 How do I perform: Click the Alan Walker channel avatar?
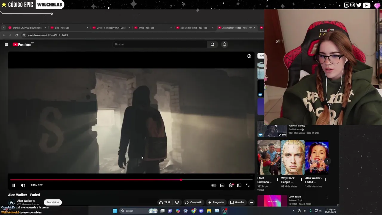coord(12,203)
